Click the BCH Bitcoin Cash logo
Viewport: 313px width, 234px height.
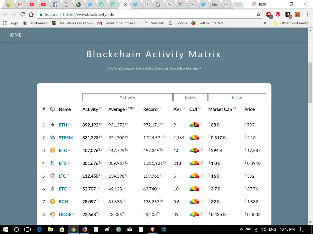coord(53,202)
